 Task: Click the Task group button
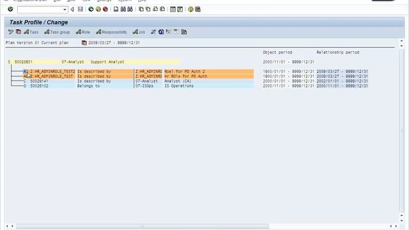pos(57,32)
